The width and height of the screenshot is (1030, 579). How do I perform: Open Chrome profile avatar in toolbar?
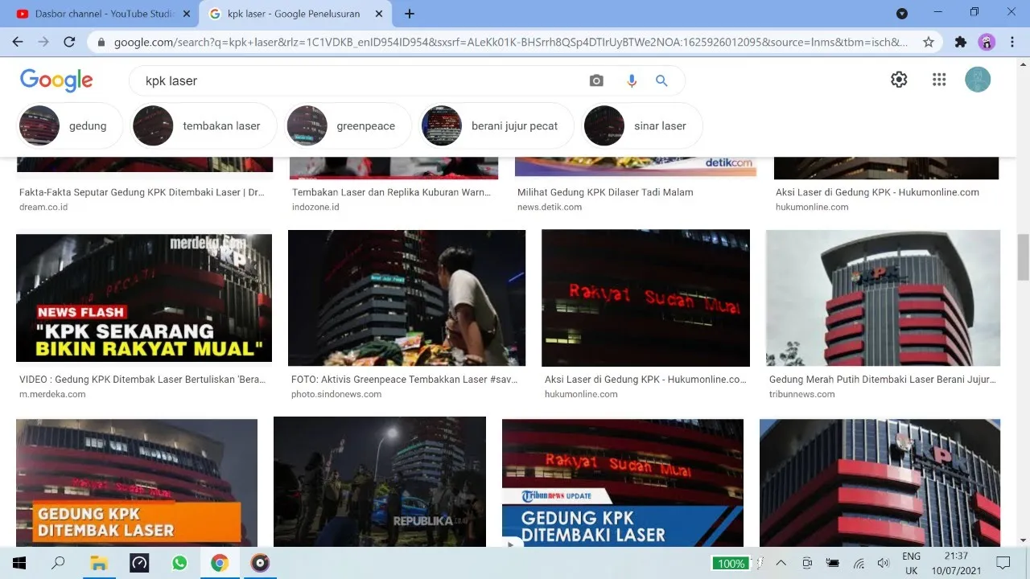tap(987, 42)
